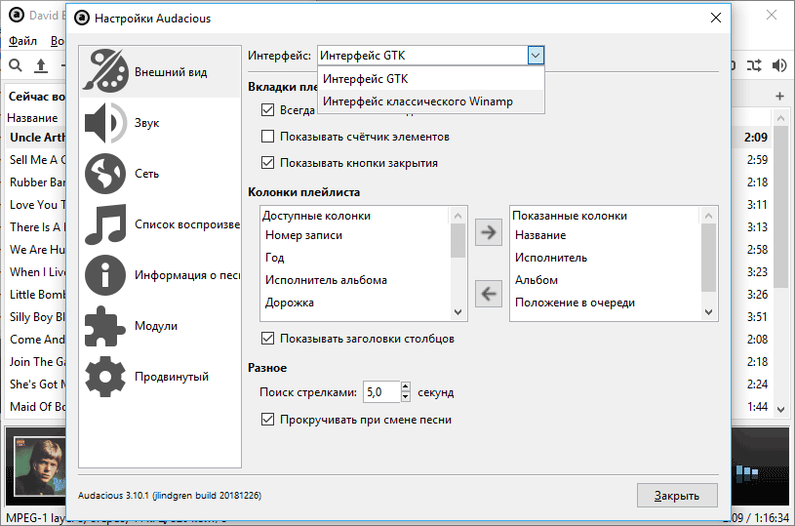Select the Maid Of Bond Street track row

pyautogui.click(x=36, y=407)
